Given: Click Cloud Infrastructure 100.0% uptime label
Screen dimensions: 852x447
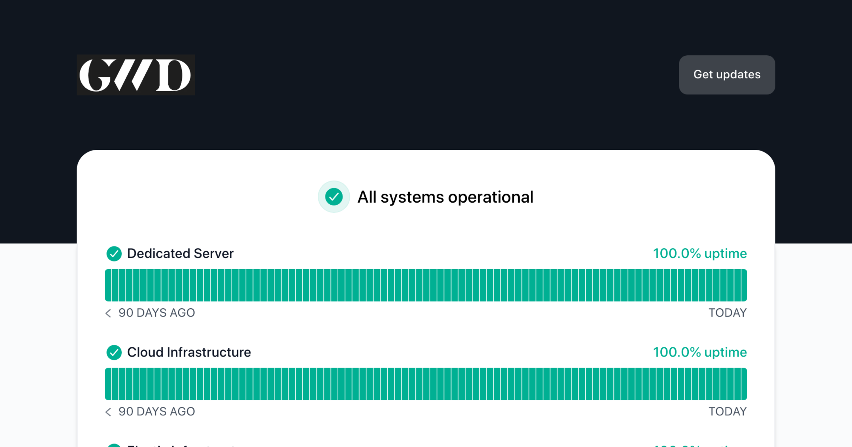Looking at the screenshot, I should click(700, 352).
